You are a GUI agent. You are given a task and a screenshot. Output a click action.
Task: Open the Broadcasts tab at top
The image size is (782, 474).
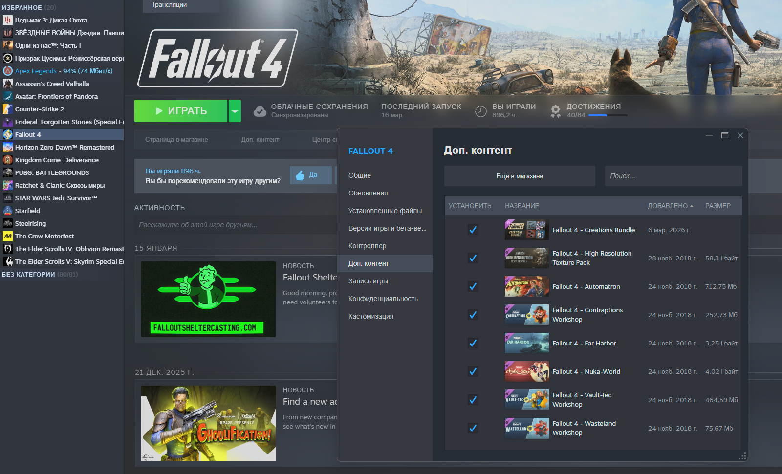[x=169, y=5]
